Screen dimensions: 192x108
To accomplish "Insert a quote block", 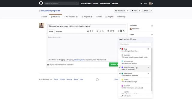I will click(97, 31).
